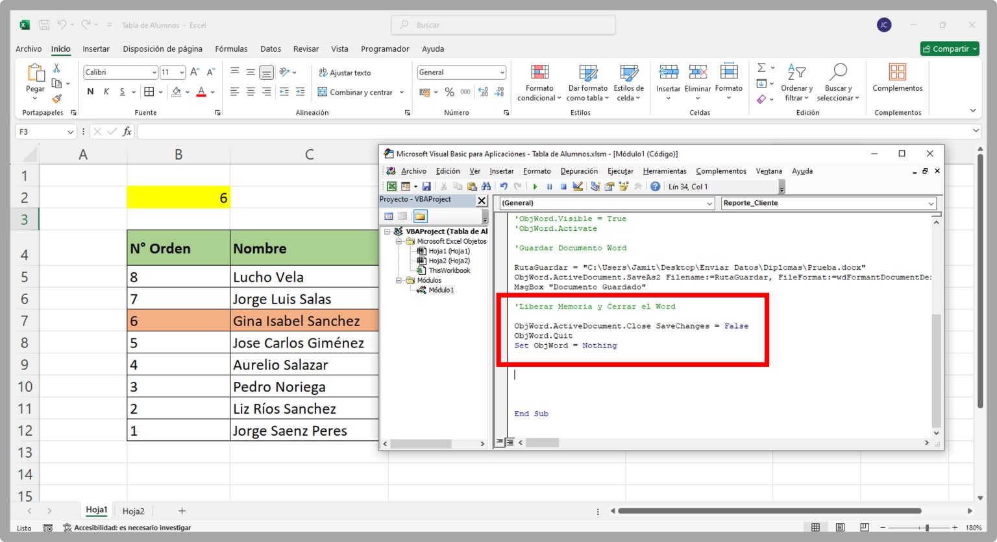The height and width of the screenshot is (542, 997).
Task: Toggle bold formatting in the Fuente group
Action: point(90,91)
